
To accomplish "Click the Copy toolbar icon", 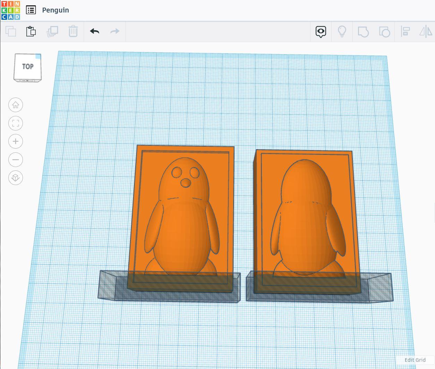I will point(11,32).
